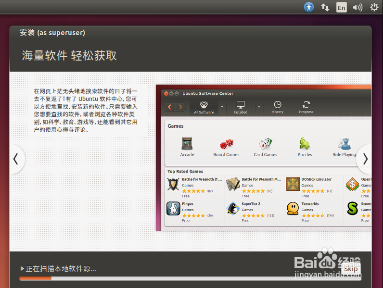Open the network connections indicator

pos(325,7)
